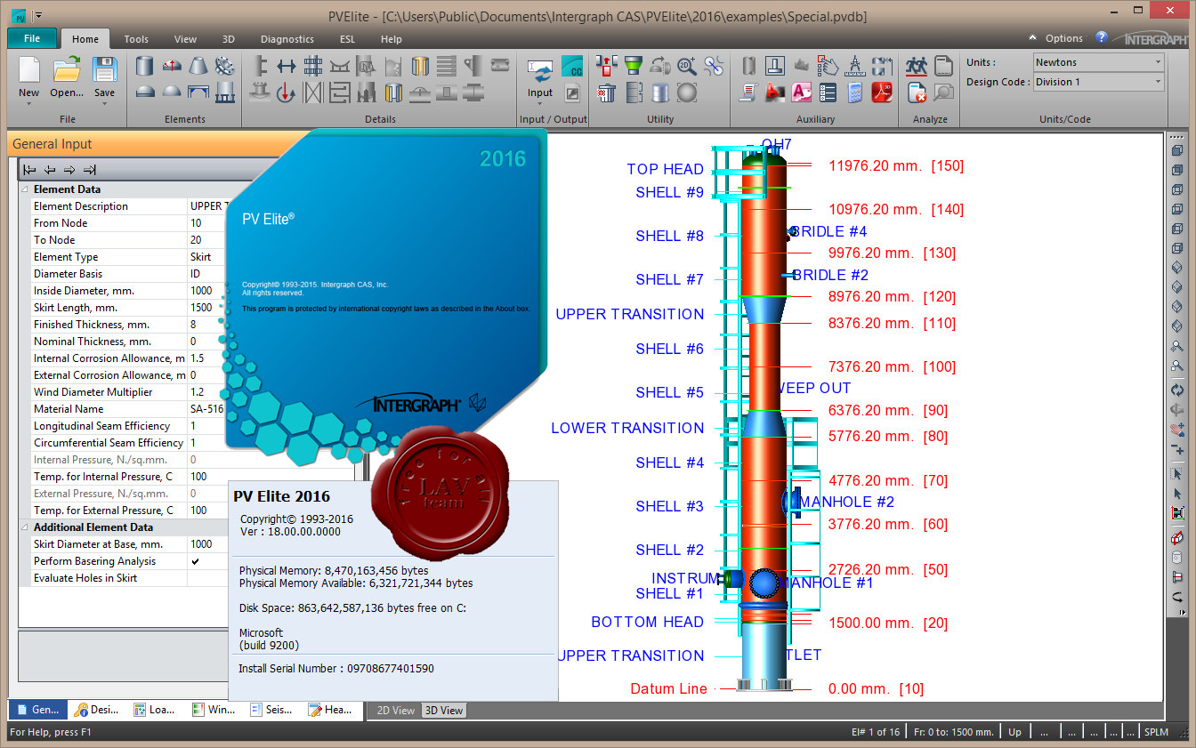
Task: Switch to the 2D View tab
Action: coord(395,710)
